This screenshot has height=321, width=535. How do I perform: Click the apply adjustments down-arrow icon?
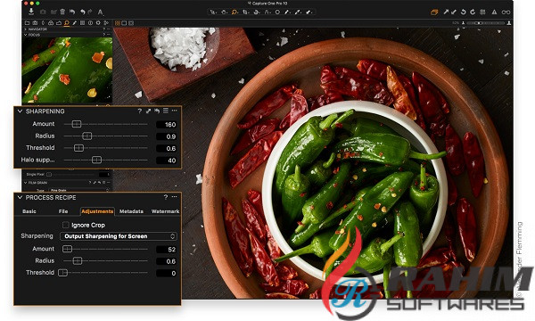tap(454, 12)
